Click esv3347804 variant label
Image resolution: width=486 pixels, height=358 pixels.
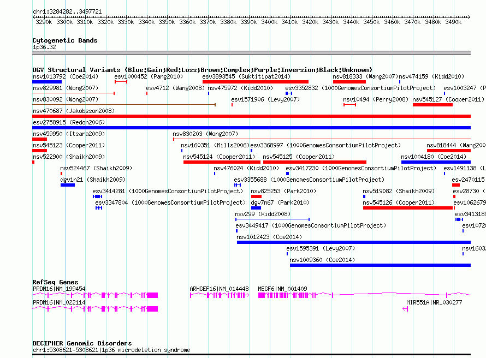coord(170,202)
